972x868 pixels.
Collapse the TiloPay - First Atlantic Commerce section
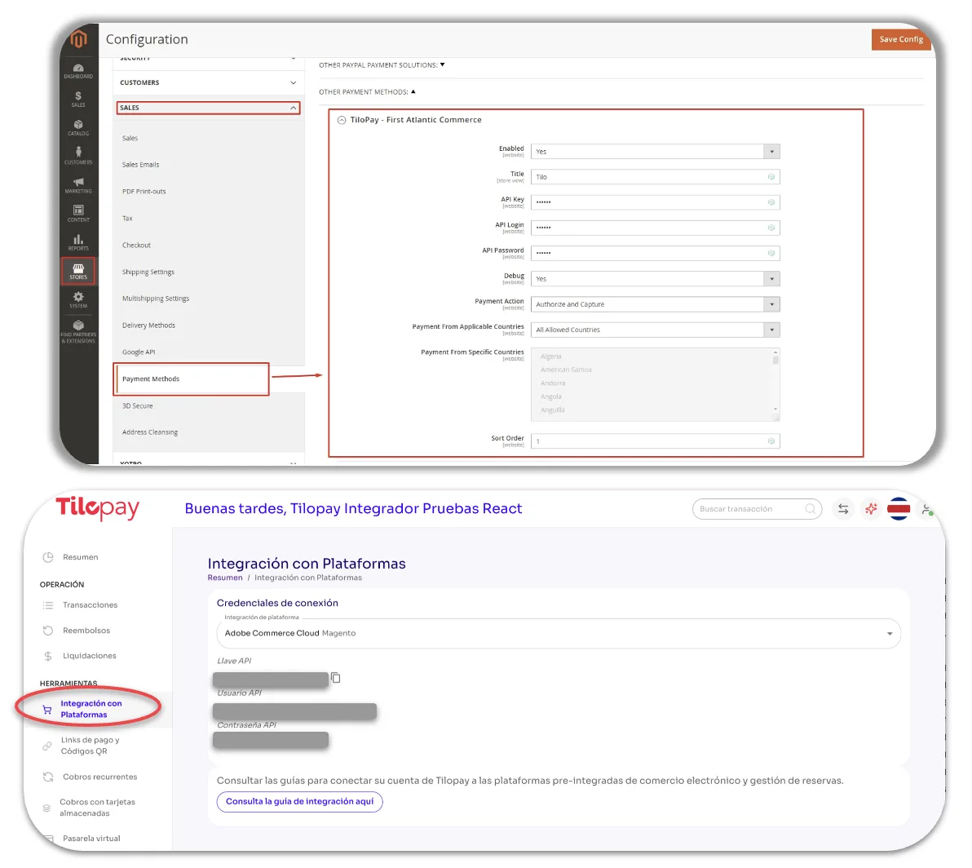341,120
